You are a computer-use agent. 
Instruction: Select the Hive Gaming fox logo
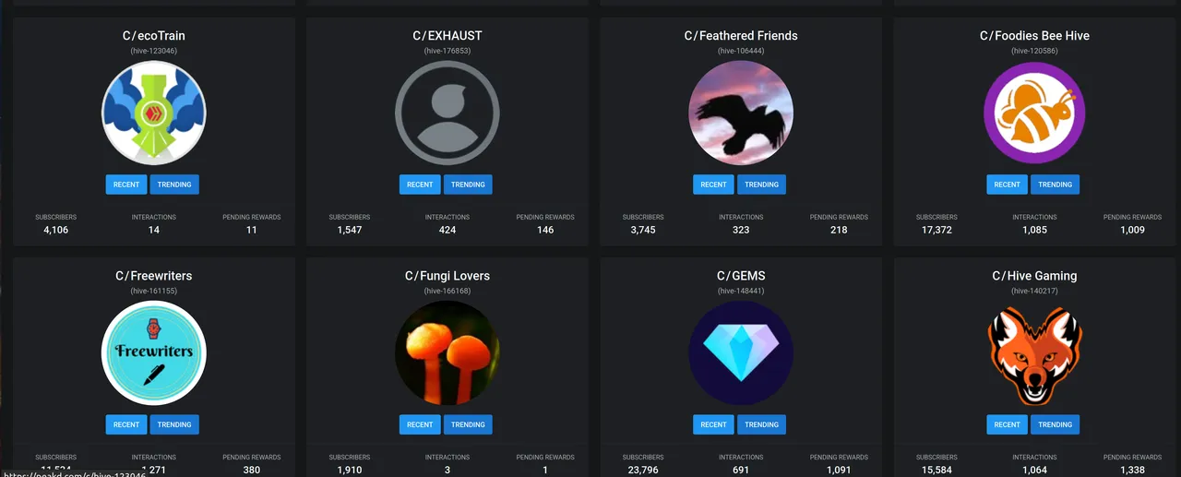tap(1034, 353)
